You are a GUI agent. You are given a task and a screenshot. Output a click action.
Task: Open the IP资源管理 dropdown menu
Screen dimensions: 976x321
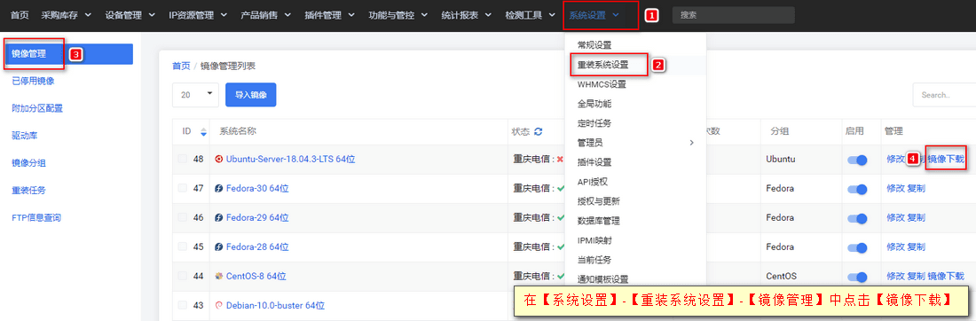tap(197, 15)
